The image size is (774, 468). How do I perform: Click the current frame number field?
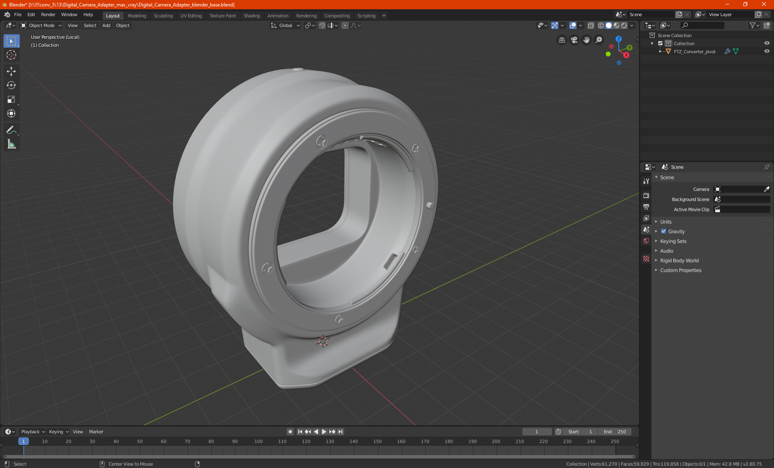(537, 432)
